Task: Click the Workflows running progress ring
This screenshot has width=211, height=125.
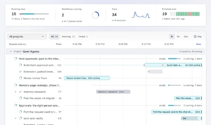Action: point(95,15)
